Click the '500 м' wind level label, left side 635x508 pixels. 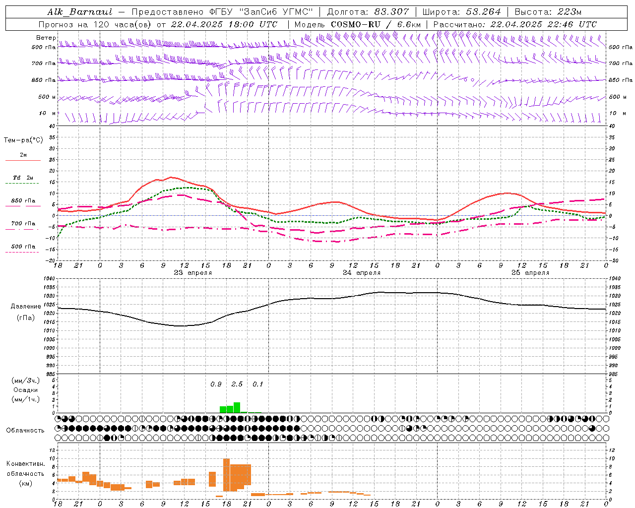[47, 97]
